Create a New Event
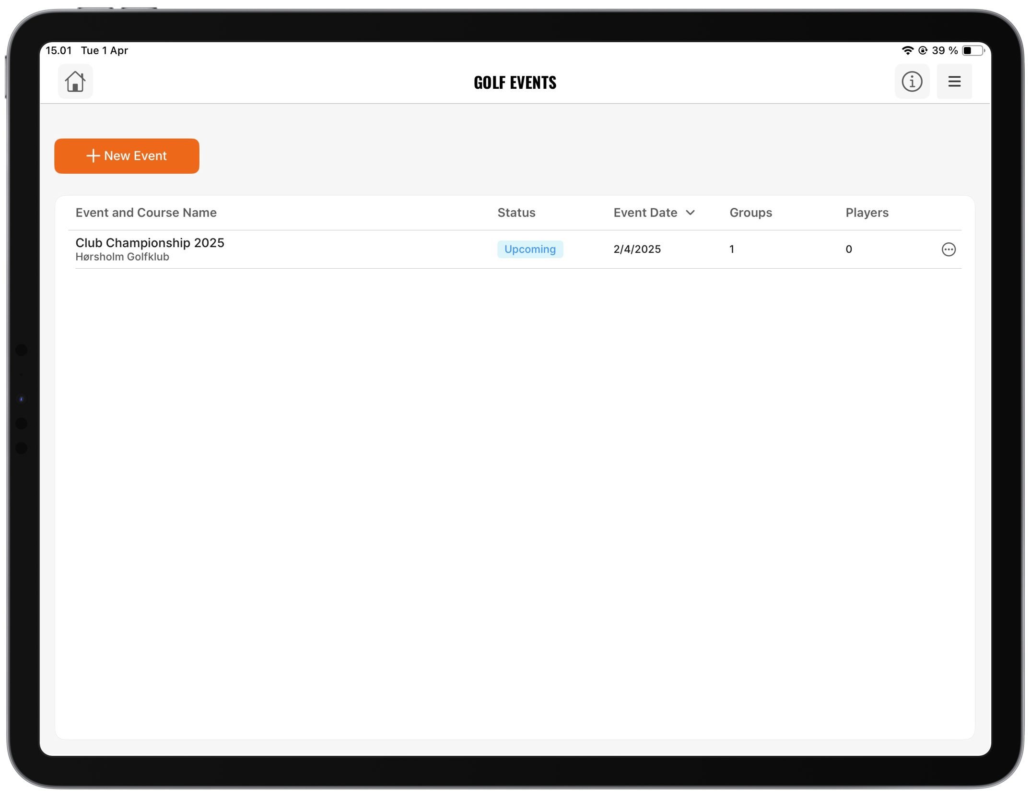1031x798 pixels. click(x=127, y=156)
